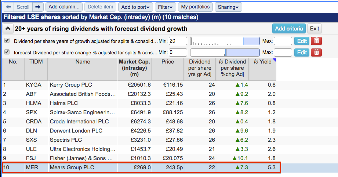This screenshot has width=338, height=177.
Task: Sort by the Name column header
Action: coord(83,69)
